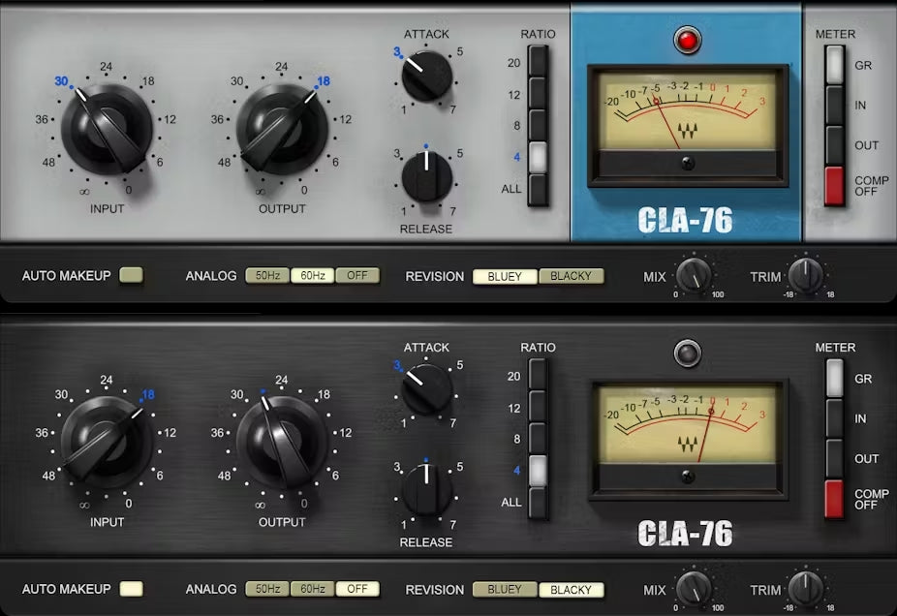Click the Trim knob in the bottom unit
The height and width of the screenshot is (616, 897).
(x=806, y=589)
